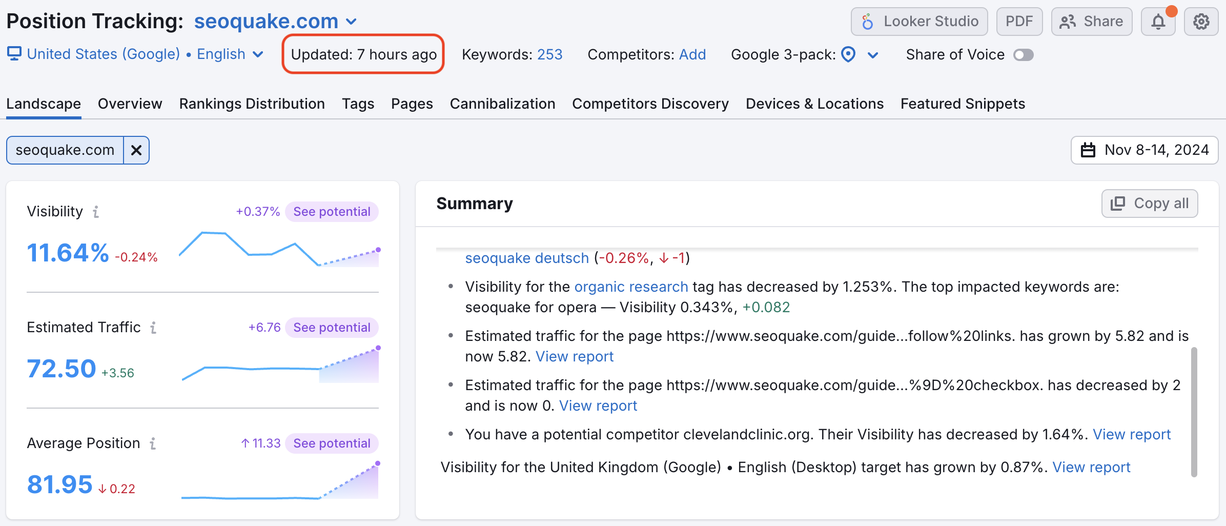Click the +0.082 visibility change value
The height and width of the screenshot is (526, 1226).
[766, 307]
